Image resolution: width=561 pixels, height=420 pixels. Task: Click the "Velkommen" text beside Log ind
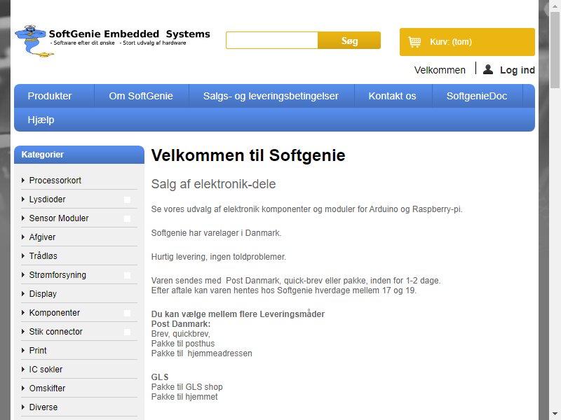(x=440, y=70)
